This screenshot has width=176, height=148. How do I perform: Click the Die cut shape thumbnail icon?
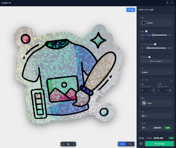[x=144, y=23]
